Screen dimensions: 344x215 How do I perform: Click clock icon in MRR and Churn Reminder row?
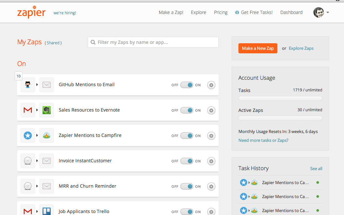[28, 186]
